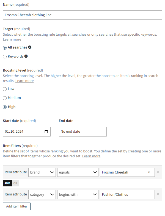The height and width of the screenshot is (216, 165).
Task: Click info icon beside Keywords option
Action: tap(26, 56)
